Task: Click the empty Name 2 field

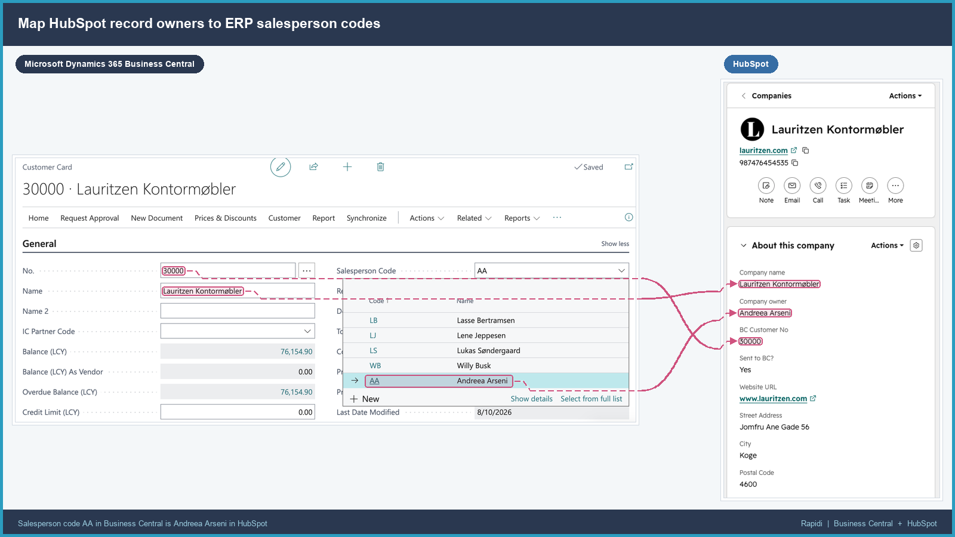Action: tap(238, 311)
